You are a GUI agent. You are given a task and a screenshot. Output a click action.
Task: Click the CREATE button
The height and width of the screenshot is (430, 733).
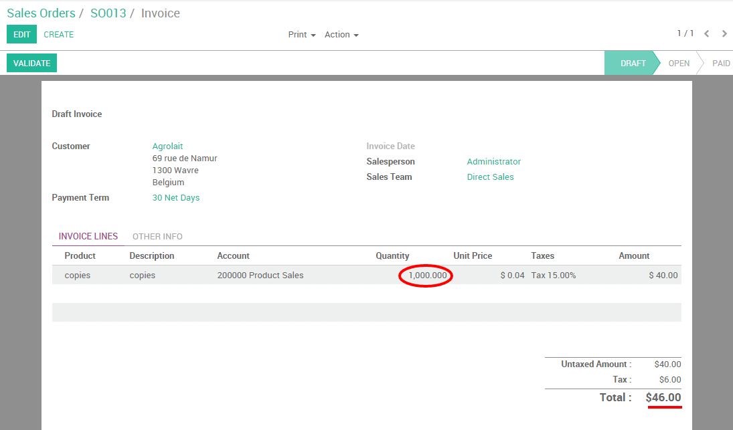pos(58,33)
